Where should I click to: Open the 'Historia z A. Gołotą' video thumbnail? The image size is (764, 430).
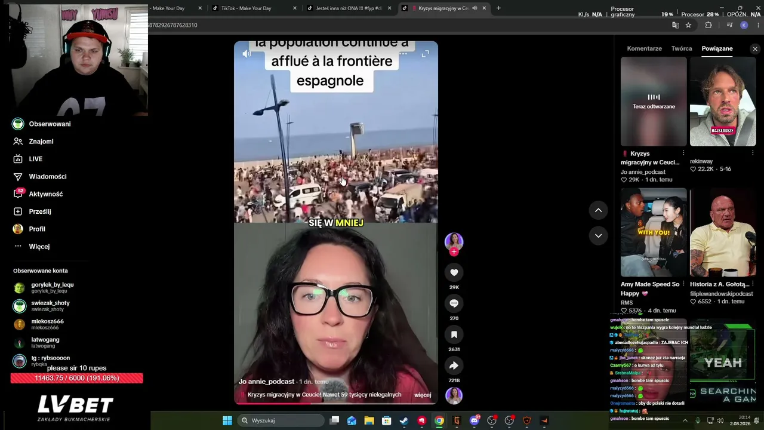pos(723,232)
